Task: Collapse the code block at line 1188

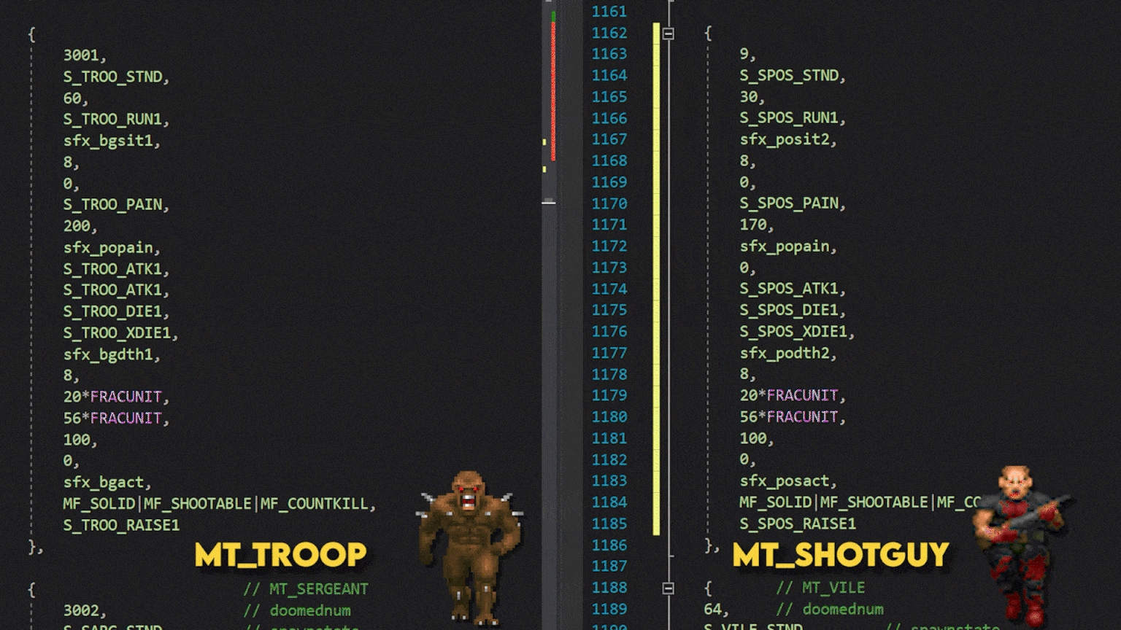Action: point(668,588)
